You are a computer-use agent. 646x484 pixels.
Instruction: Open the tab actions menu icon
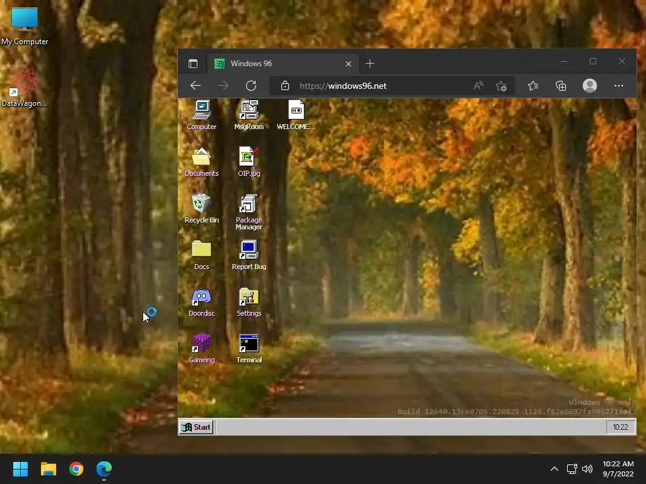click(x=193, y=64)
